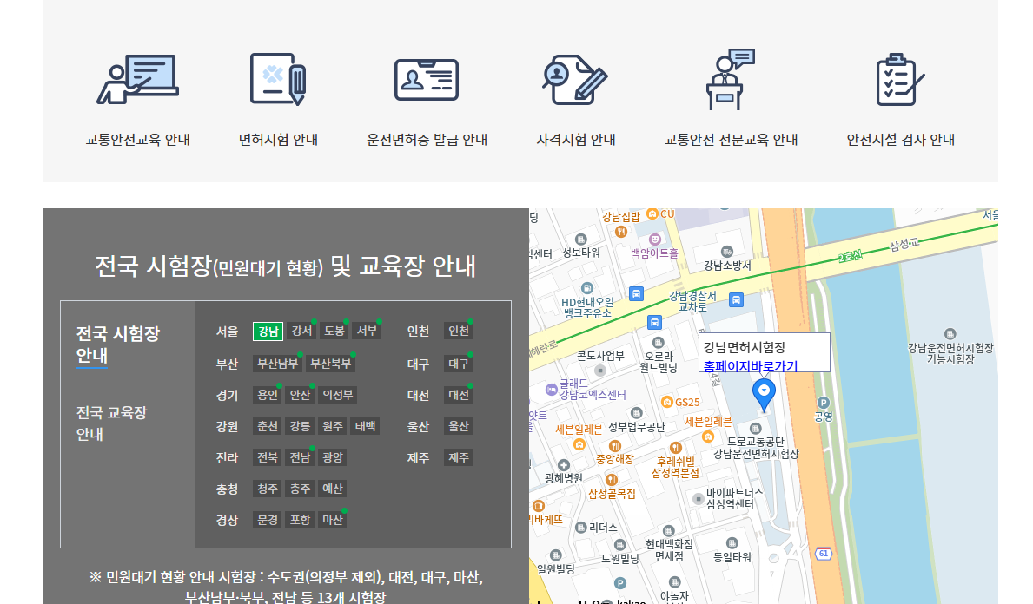Click the 안전시설 검사 안내 label
The height and width of the screenshot is (604, 1033).
pos(901,140)
